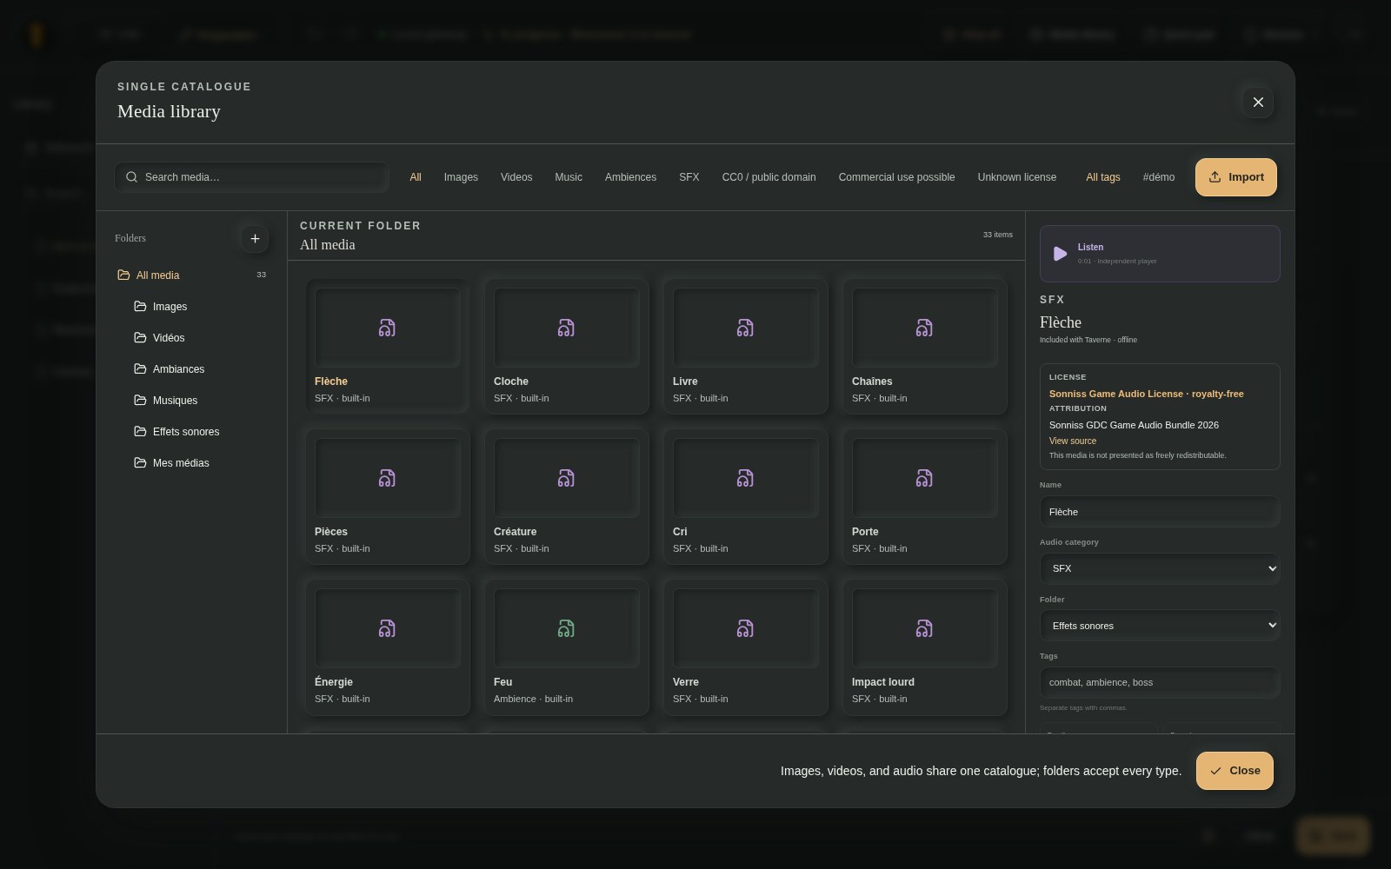Filter media by Ambiences
Screen dimensions: 1391x869
pos(630,177)
